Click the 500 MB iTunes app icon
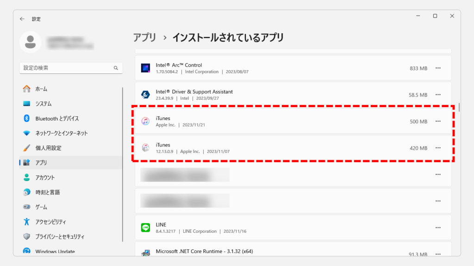The height and width of the screenshot is (266, 474). tap(145, 121)
